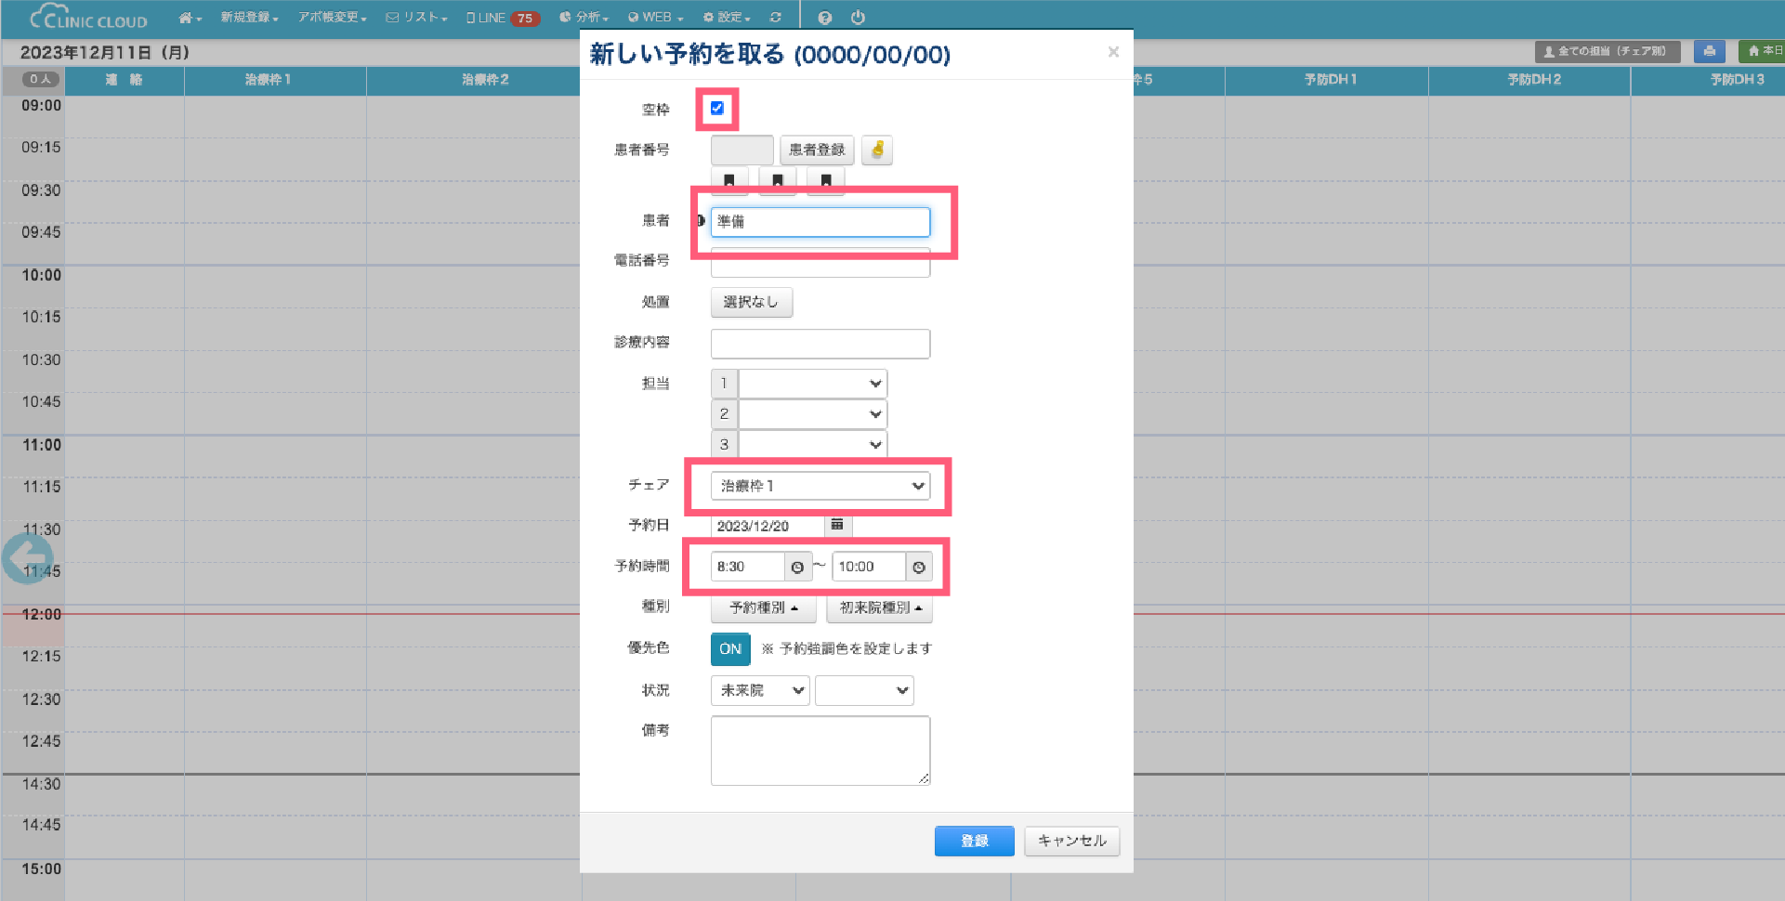Viewport: 1785px width, 901px height.
Task: Click the blue 登録 button
Action: point(974,841)
